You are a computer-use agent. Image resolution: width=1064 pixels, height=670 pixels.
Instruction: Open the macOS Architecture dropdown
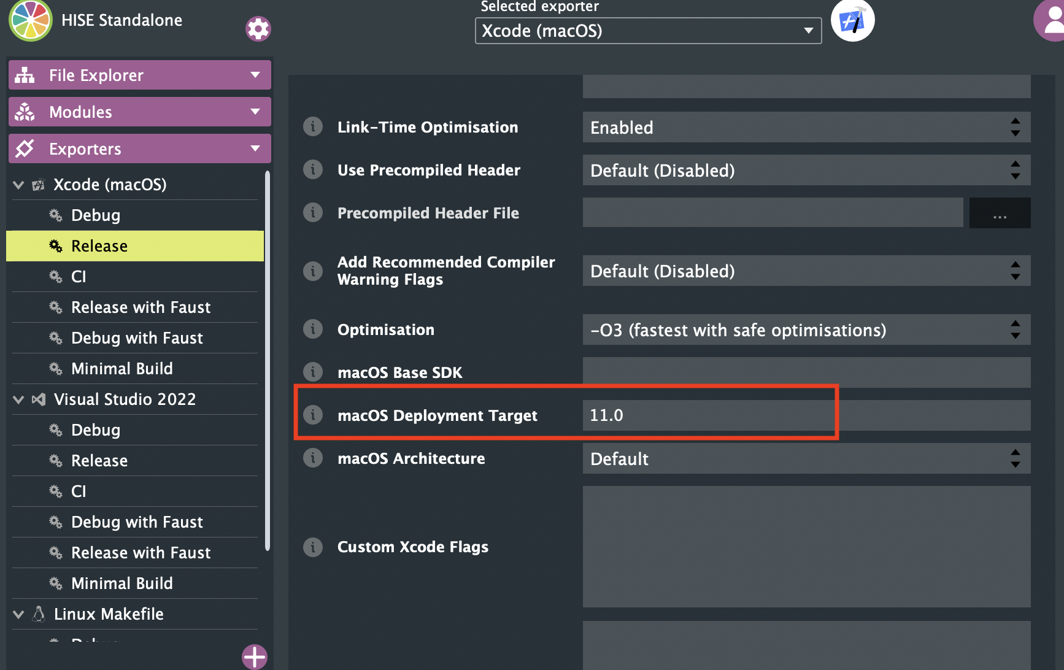pyautogui.click(x=806, y=458)
